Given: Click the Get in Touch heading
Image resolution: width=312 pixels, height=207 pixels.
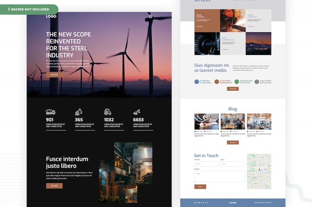Looking at the screenshot, I should [x=206, y=155].
